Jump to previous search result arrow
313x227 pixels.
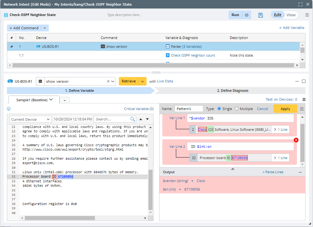(141, 119)
